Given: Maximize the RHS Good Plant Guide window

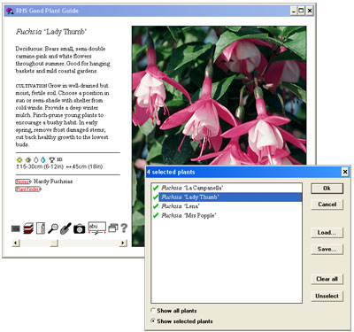Looking at the screenshot, I should (x=301, y=11).
